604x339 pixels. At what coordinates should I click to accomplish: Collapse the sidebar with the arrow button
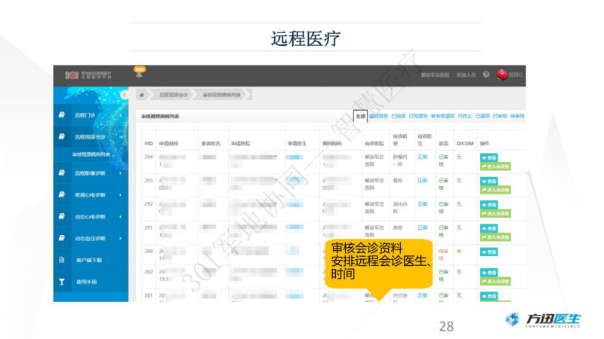124,95
